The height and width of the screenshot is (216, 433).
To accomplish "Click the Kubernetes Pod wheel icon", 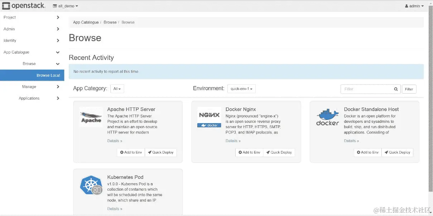I will pyautogui.click(x=91, y=185).
